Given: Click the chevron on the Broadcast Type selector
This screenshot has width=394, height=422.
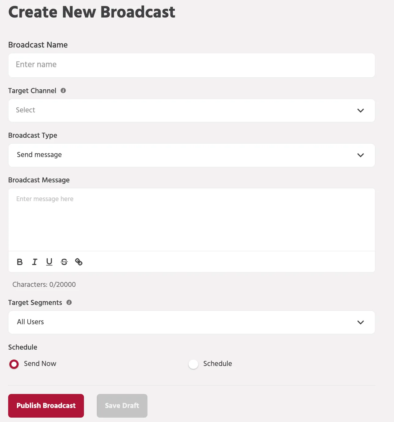Looking at the screenshot, I should coord(360,155).
